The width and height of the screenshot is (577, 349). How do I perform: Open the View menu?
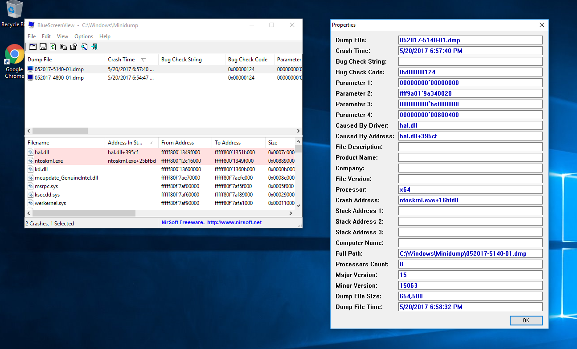[x=62, y=36]
